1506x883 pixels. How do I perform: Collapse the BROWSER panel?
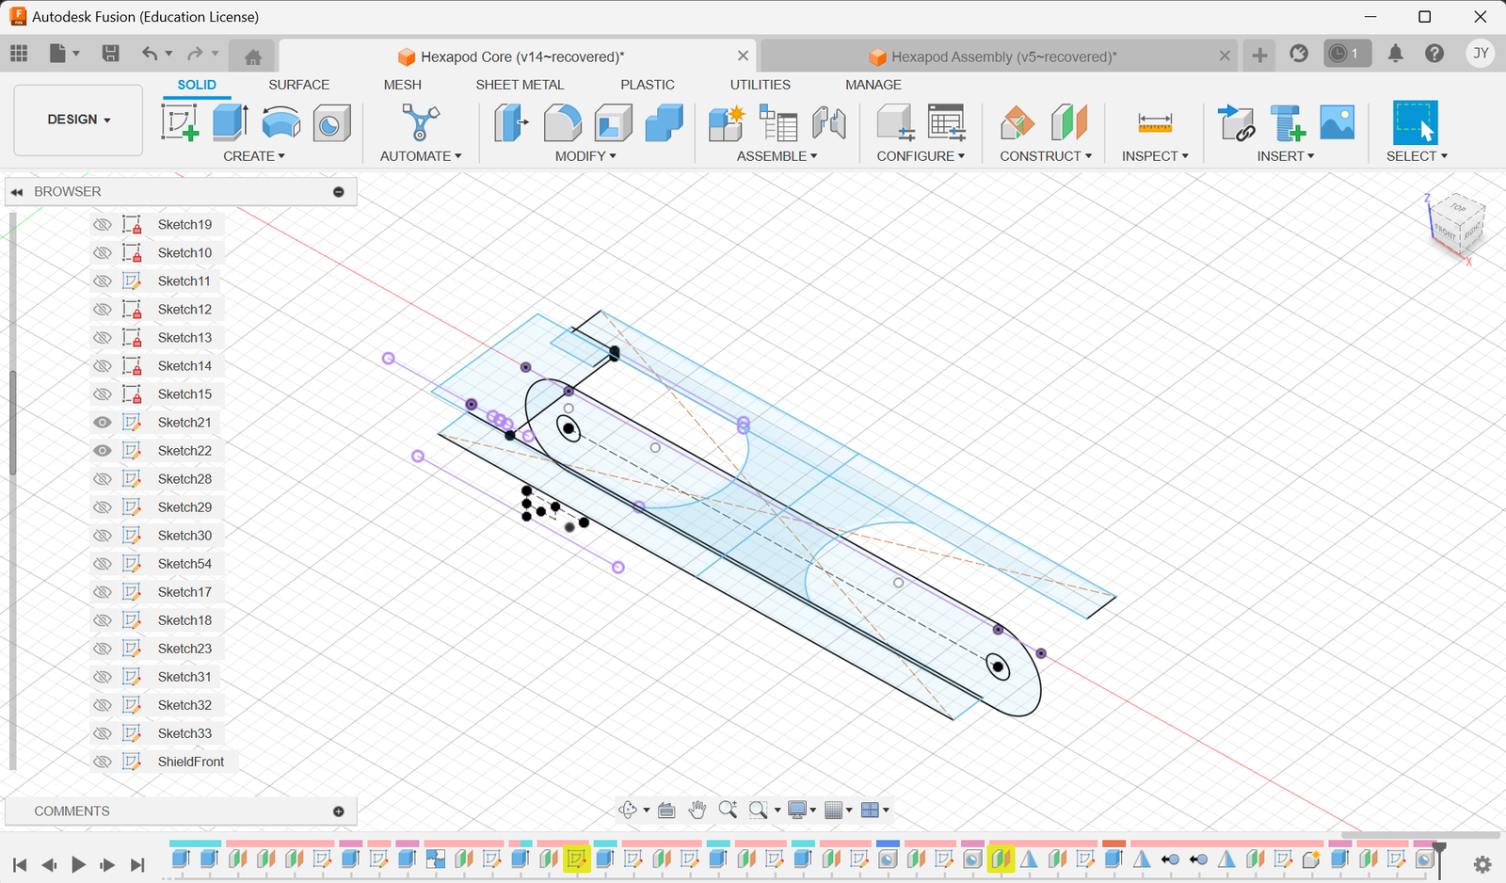coord(17,191)
